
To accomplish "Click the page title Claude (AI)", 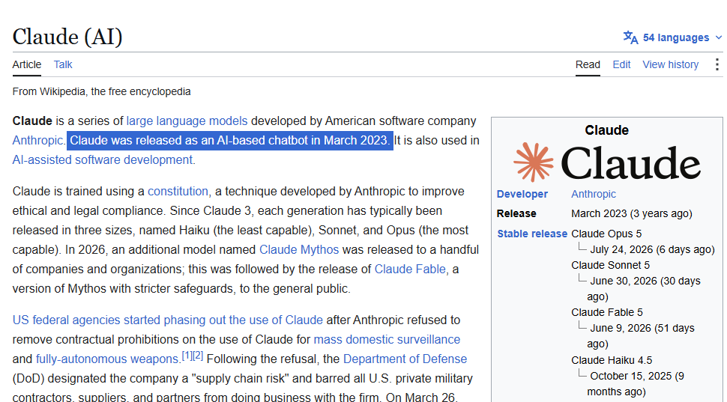I will pyautogui.click(x=67, y=37).
